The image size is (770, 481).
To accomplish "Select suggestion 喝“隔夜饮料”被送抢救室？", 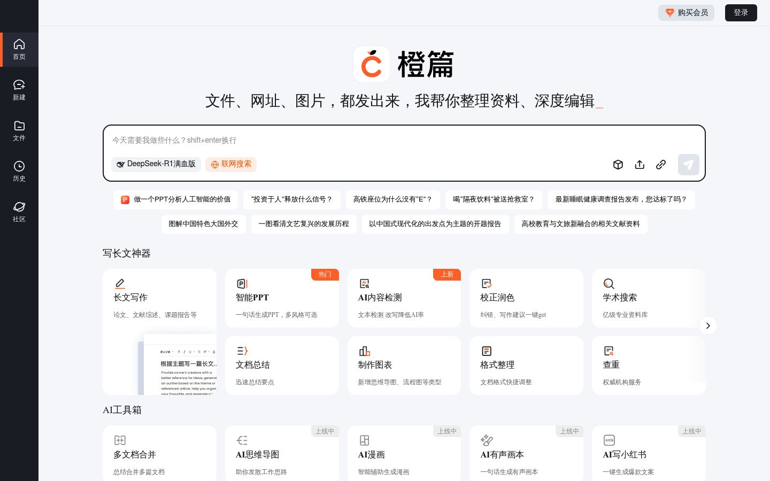I will (x=494, y=199).
